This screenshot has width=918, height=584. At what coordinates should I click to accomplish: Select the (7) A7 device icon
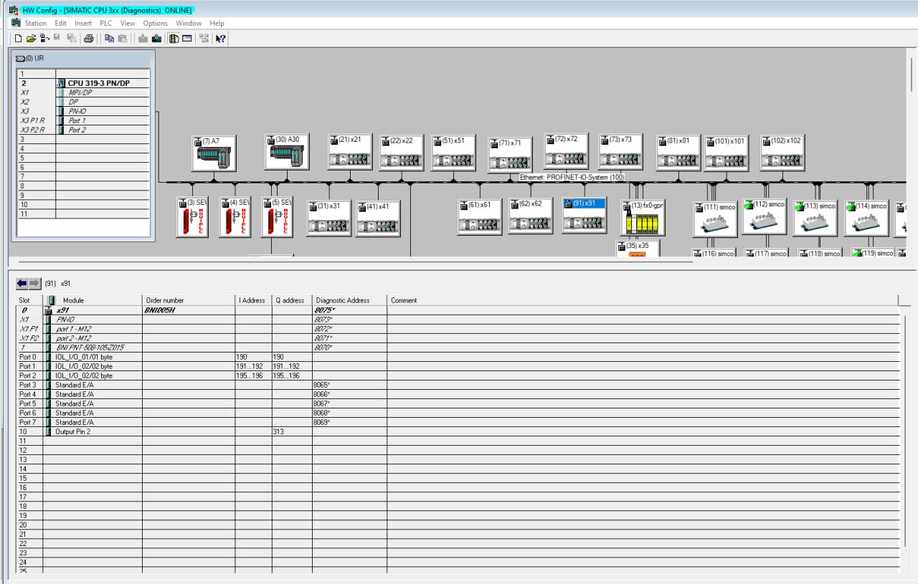coord(214,153)
